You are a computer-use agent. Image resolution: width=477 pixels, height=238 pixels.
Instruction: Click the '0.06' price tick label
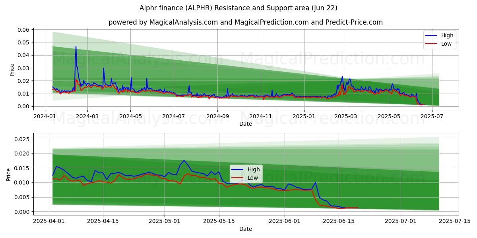[x=24, y=30]
